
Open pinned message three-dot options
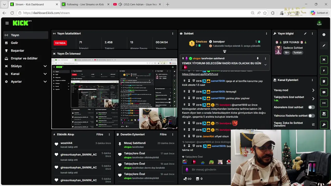pos(265,59)
